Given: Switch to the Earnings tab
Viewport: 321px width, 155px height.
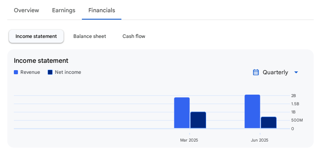Looking at the screenshot, I should point(64,10).
